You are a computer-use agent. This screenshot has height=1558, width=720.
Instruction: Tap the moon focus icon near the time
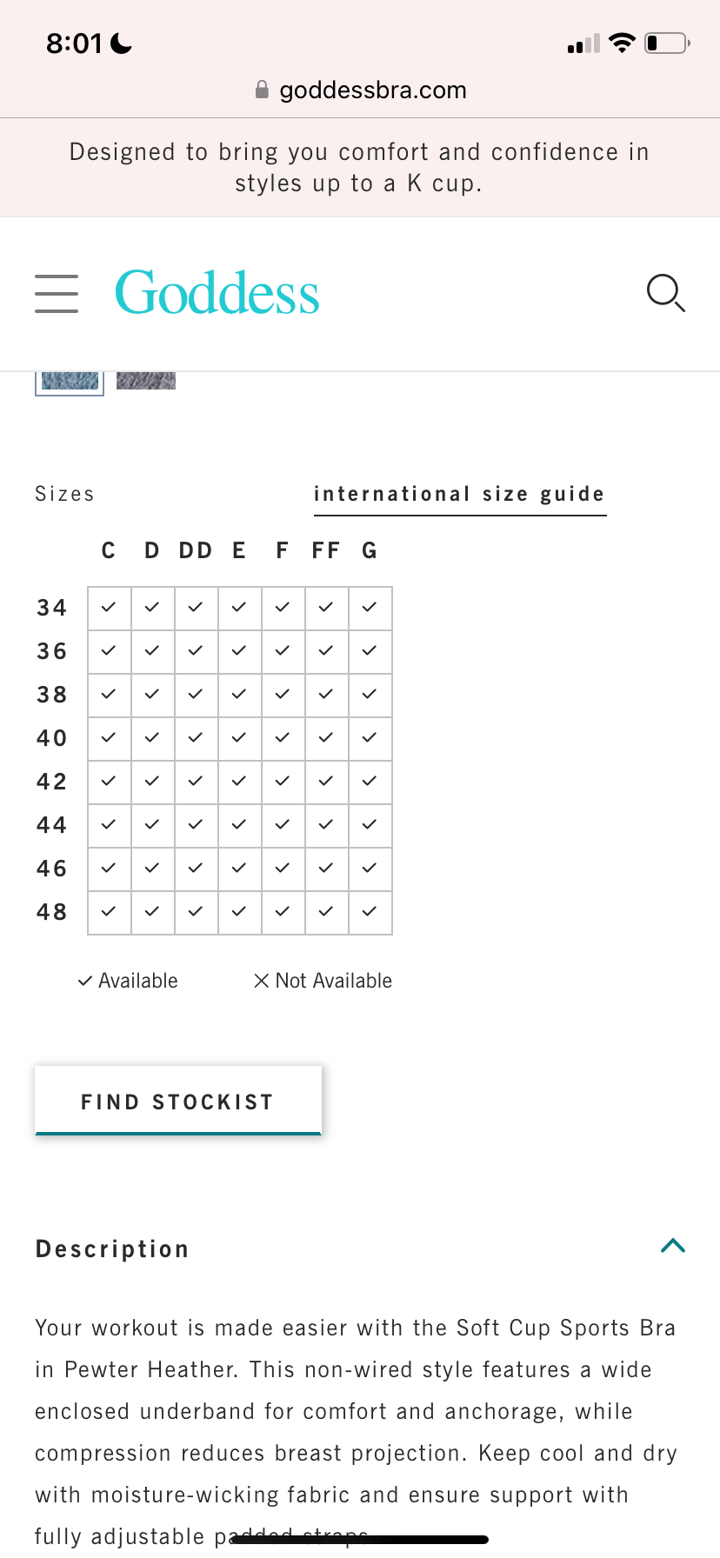(122, 43)
